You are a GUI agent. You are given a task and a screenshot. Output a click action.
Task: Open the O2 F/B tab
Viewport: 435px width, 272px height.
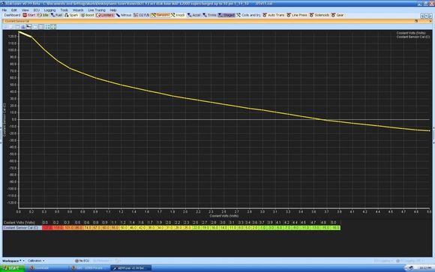[x=142, y=15]
